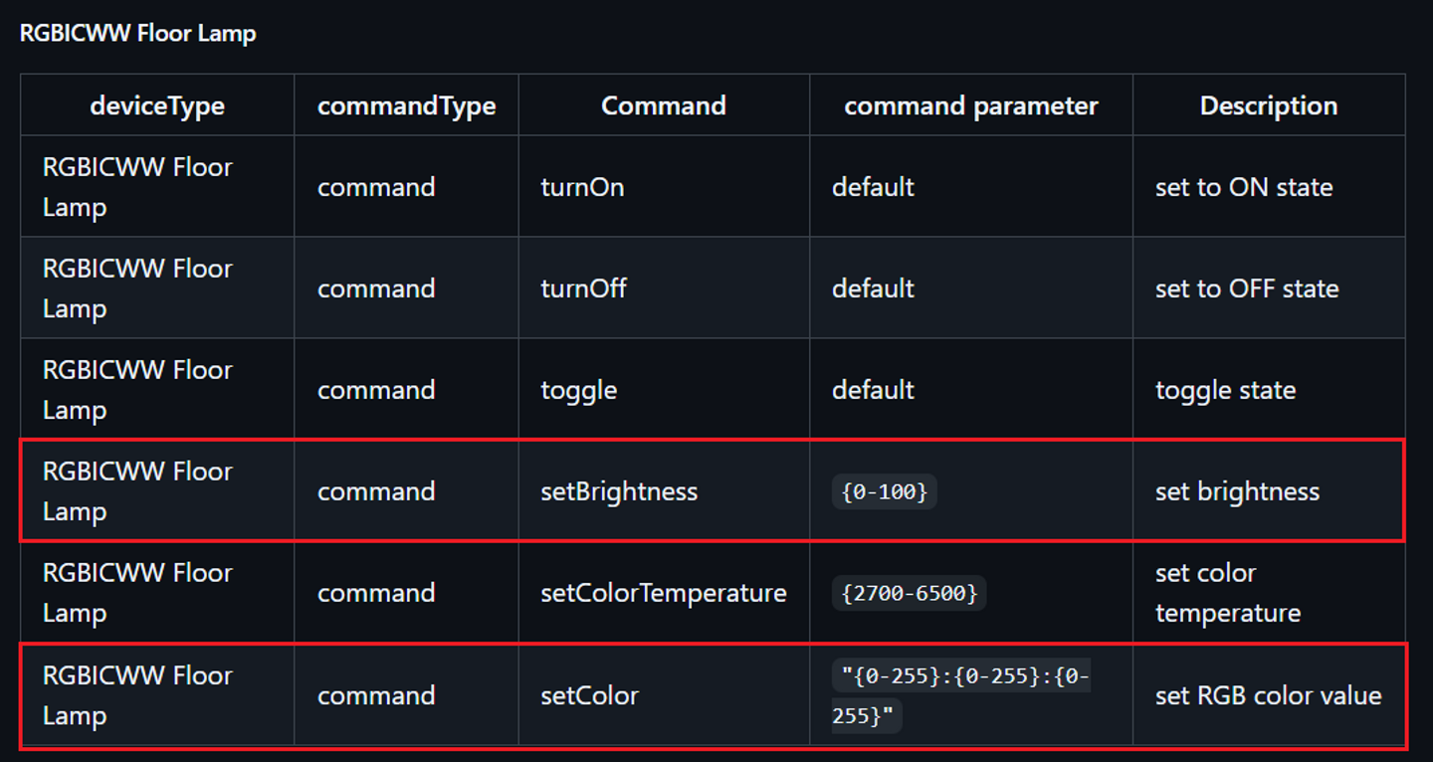The width and height of the screenshot is (1433, 762).
Task: Click the commandType column header
Action: [x=406, y=105]
